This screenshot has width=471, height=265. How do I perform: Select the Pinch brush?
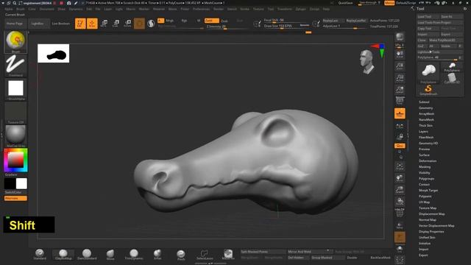181,255
